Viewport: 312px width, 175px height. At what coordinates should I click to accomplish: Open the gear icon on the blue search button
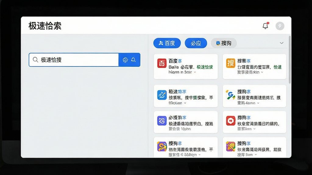(x=125, y=60)
